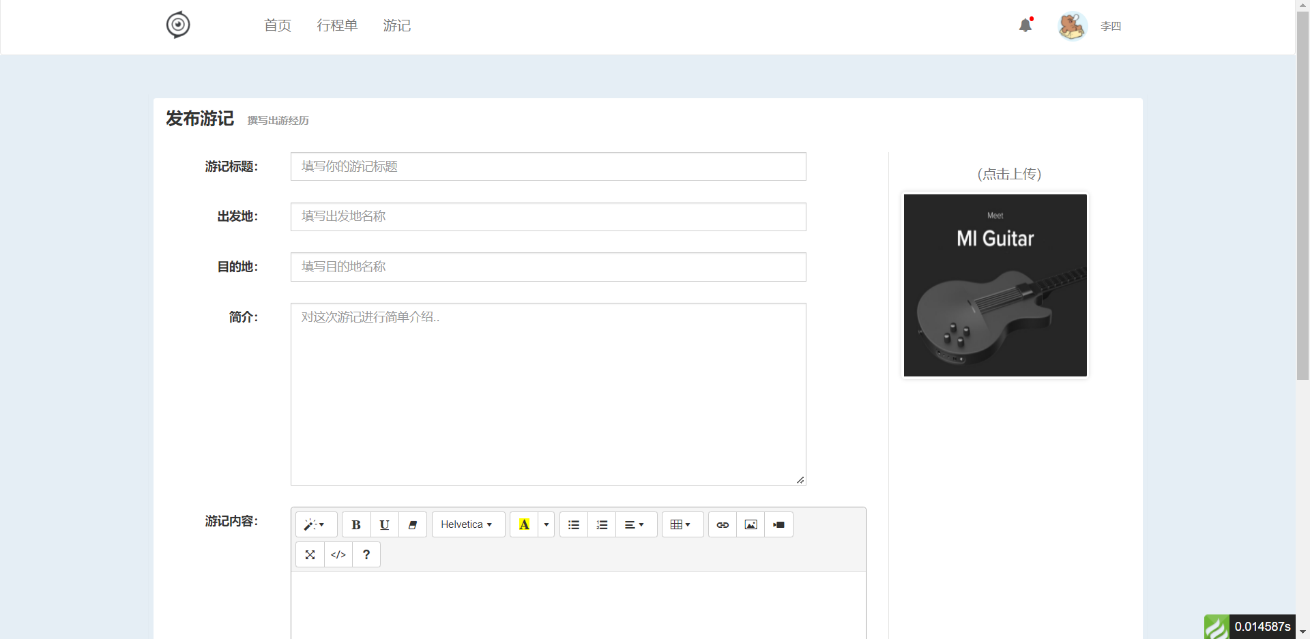1310x639 pixels.
Task: Click the 撰写出游经历 subtitle
Action: point(278,121)
